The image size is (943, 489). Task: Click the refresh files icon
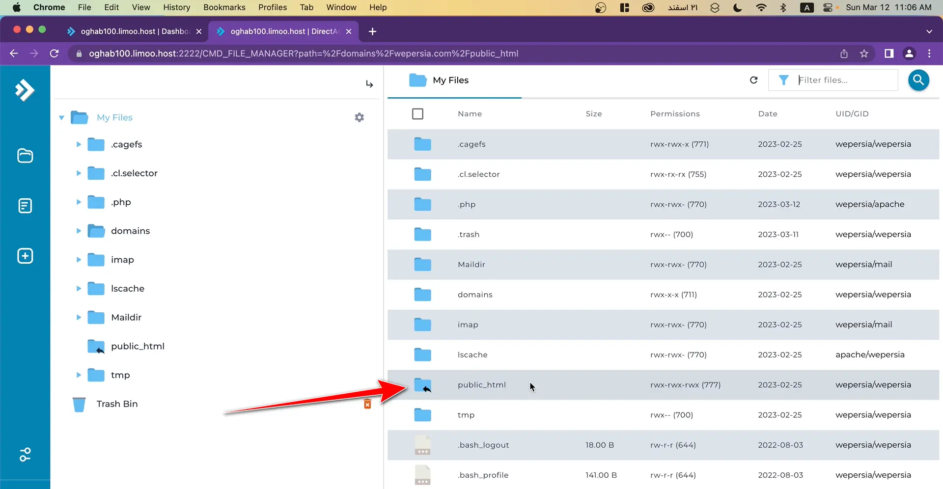[x=753, y=80]
